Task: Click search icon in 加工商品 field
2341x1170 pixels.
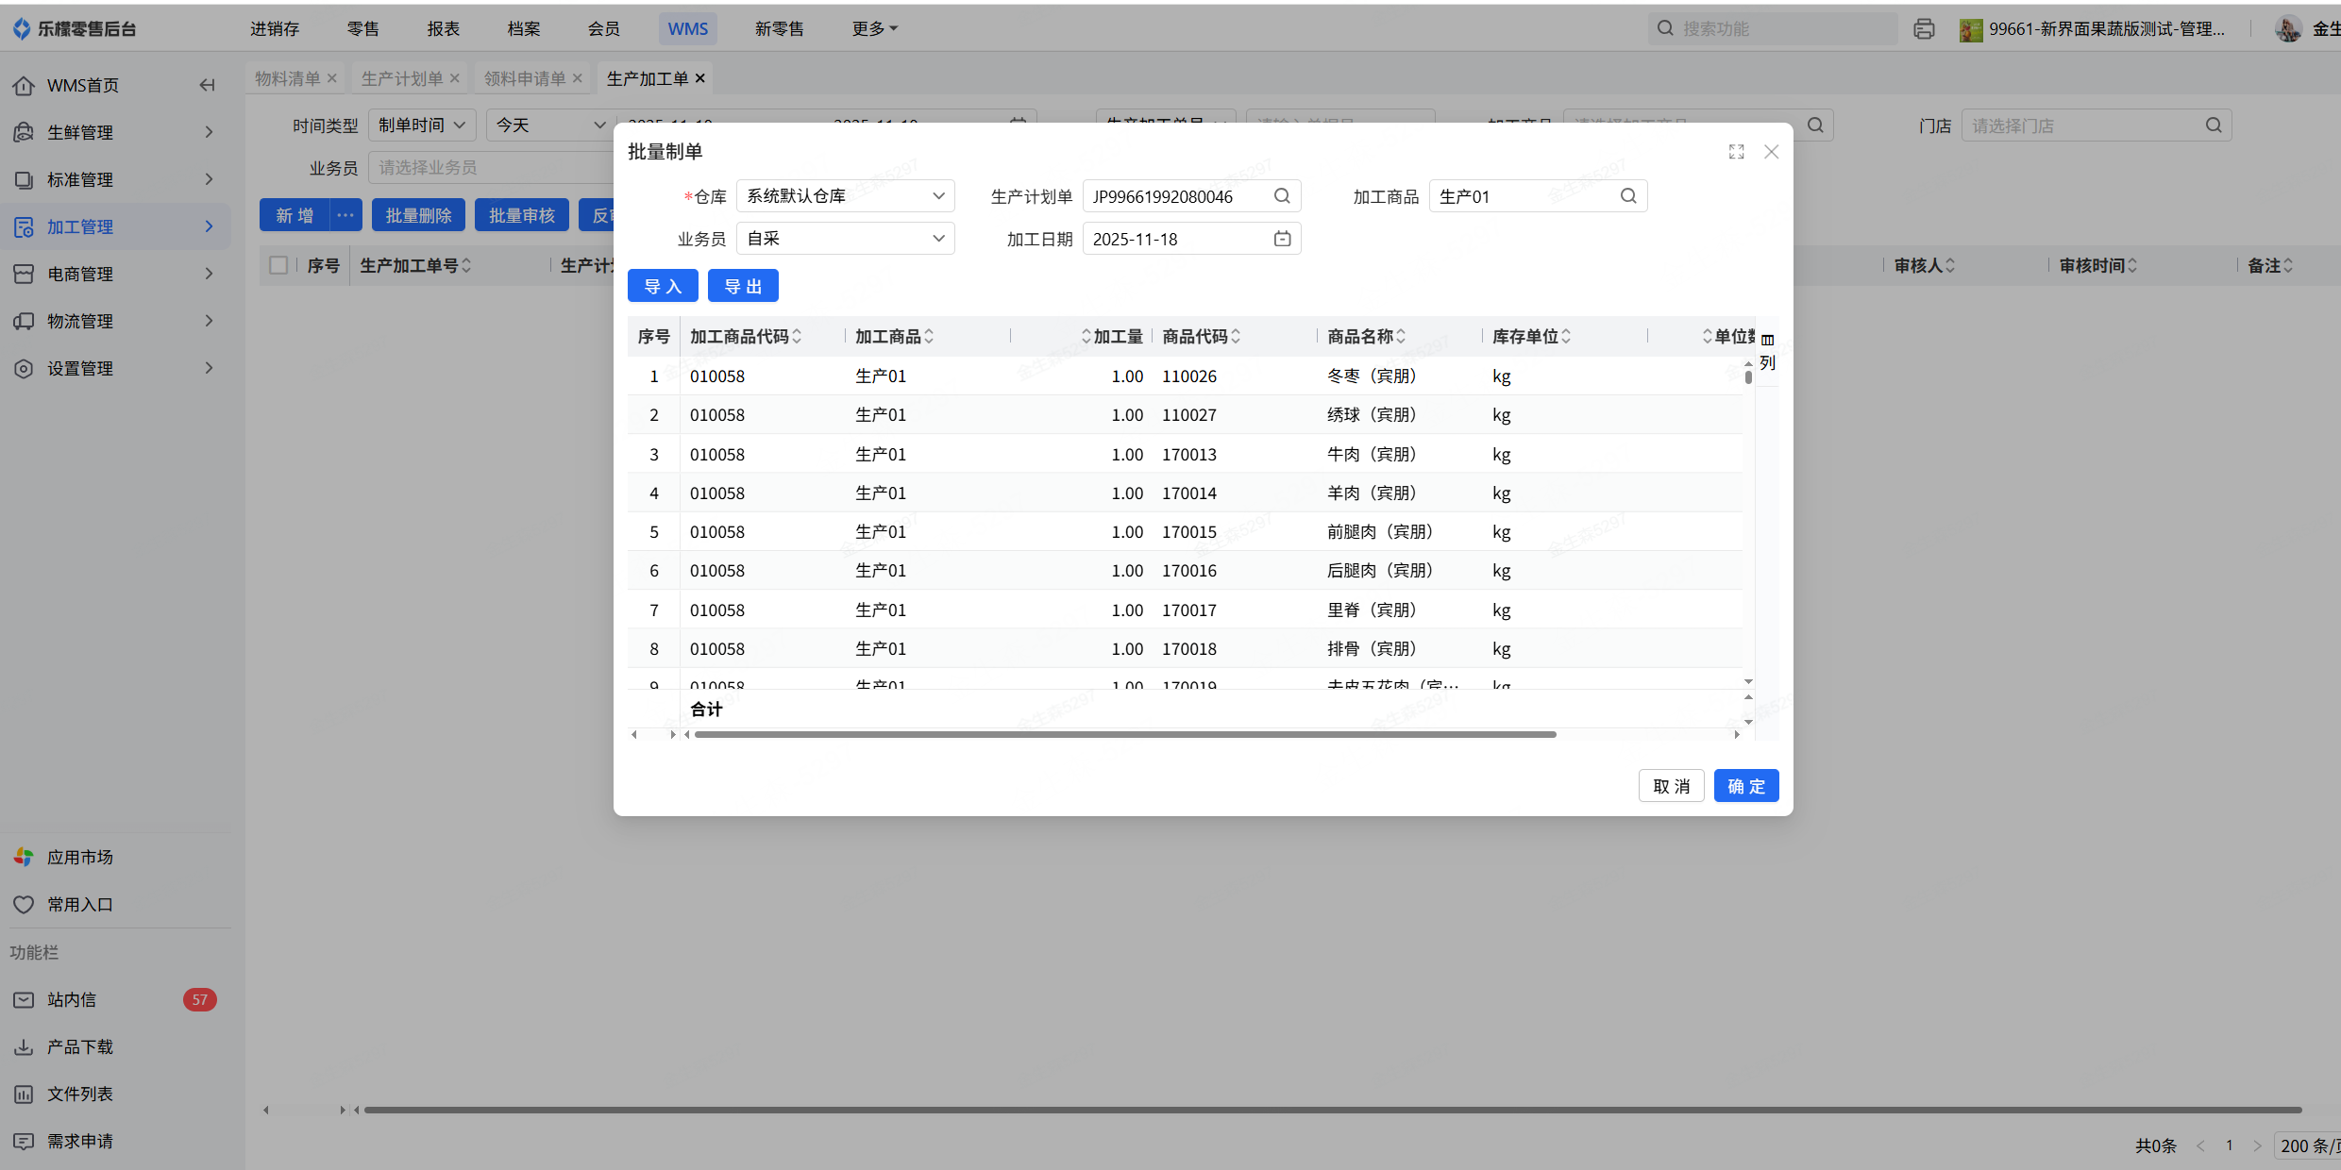Action: coord(1627,196)
